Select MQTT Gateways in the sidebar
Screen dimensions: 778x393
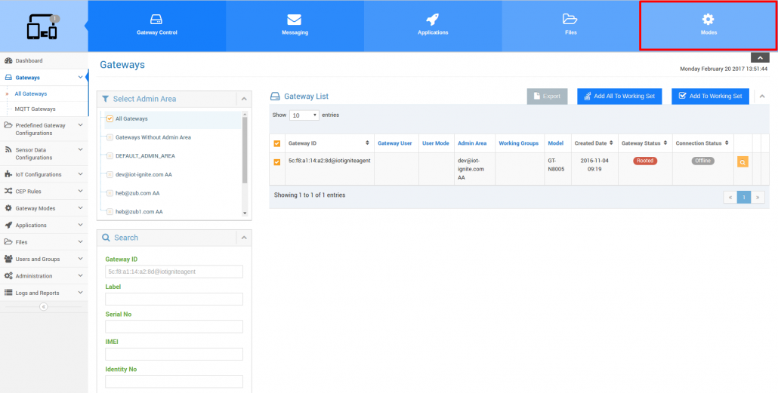35,109
